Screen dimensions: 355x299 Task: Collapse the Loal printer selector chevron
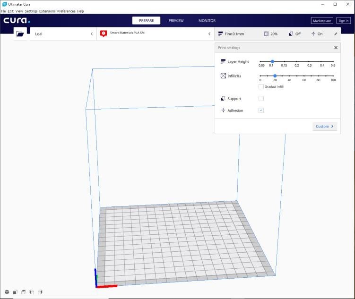pyautogui.click(x=92, y=34)
